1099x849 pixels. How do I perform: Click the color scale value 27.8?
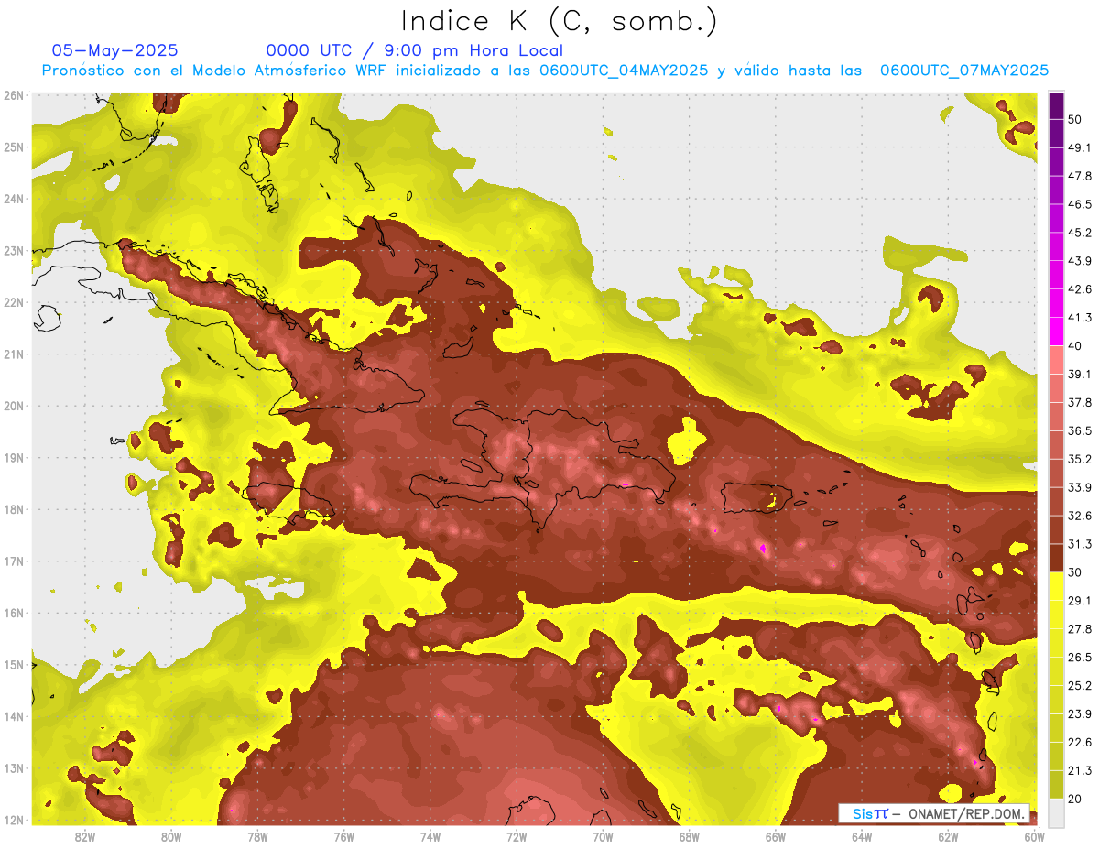pos(1079,629)
